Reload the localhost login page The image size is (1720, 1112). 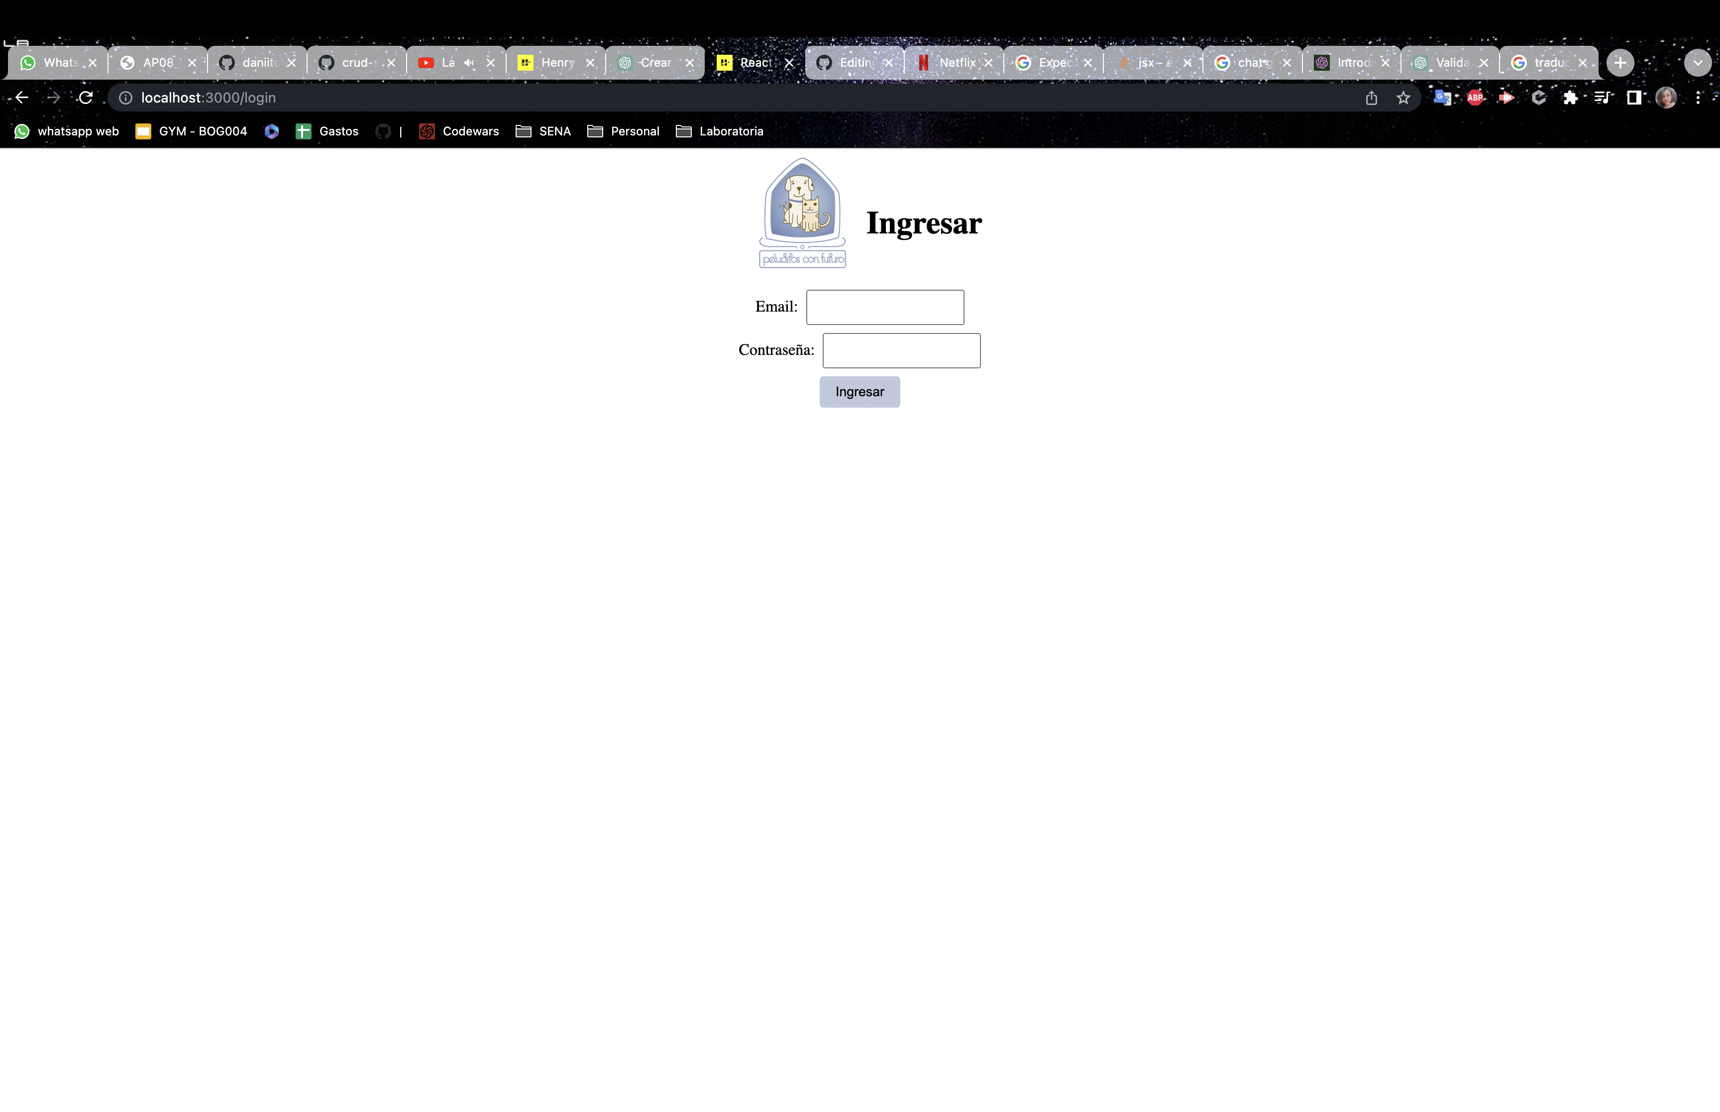[86, 98]
